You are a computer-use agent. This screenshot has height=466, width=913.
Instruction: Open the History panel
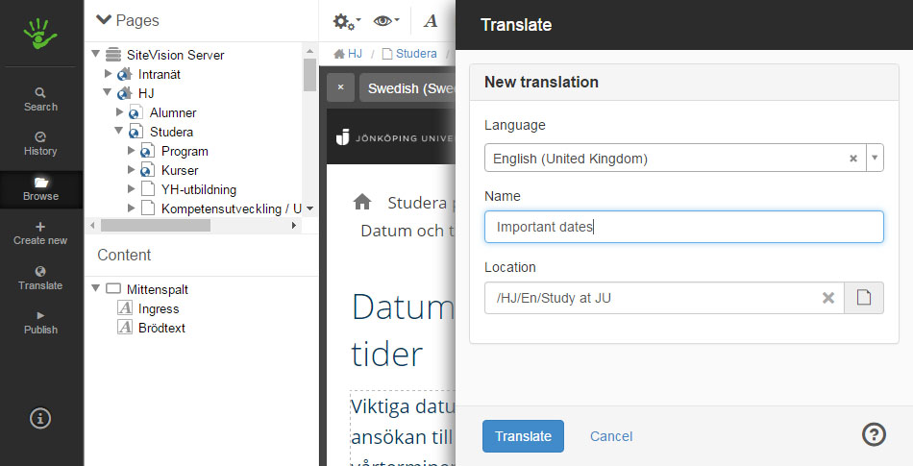click(40, 143)
